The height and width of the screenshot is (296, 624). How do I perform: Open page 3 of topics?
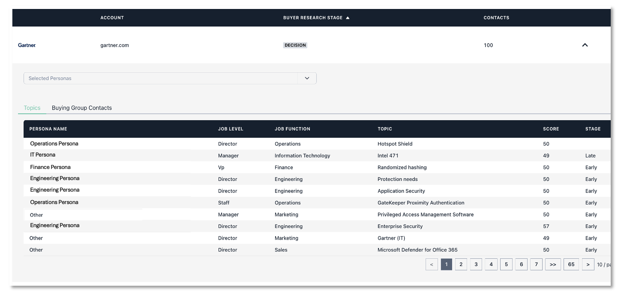pos(476,264)
